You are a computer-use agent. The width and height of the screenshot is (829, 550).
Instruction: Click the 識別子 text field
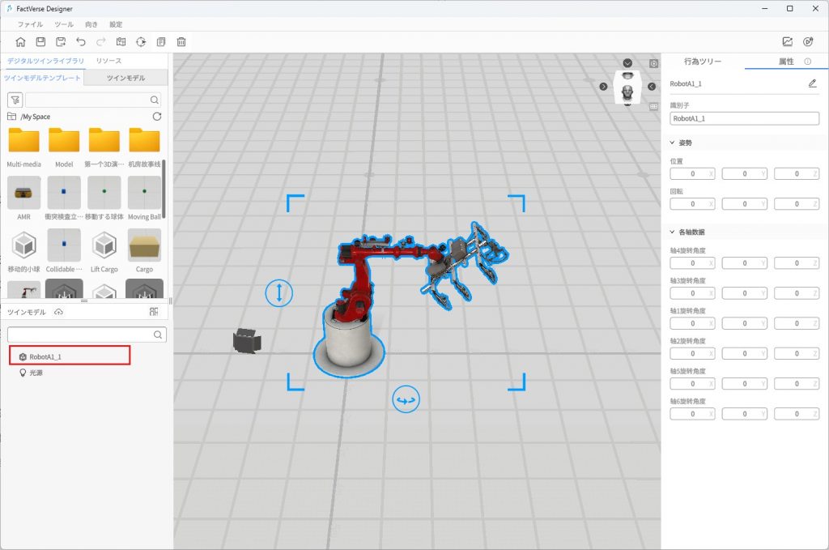click(745, 118)
